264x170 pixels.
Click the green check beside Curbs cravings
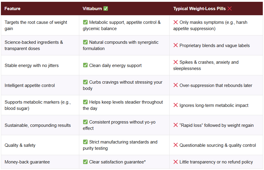coord(85,82)
